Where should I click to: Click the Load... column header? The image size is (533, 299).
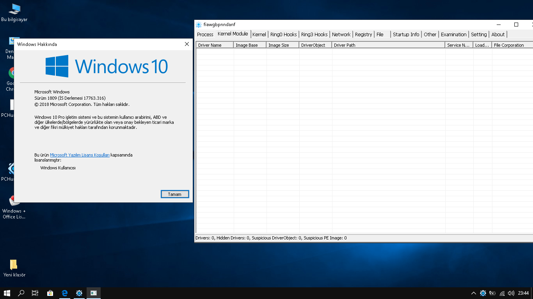pyautogui.click(x=483, y=45)
